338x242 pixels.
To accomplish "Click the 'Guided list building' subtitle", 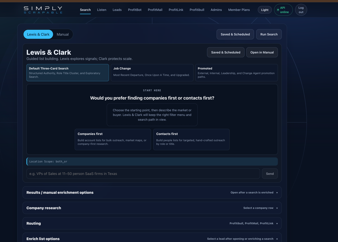I will (79, 59).
